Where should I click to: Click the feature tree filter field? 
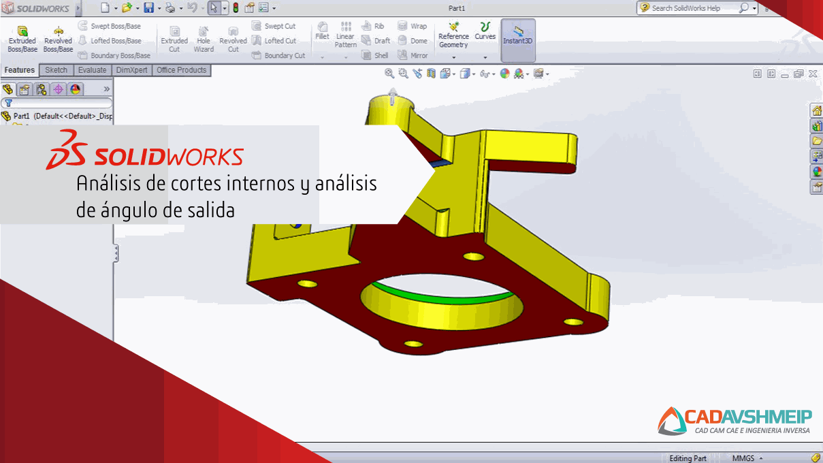[57, 103]
